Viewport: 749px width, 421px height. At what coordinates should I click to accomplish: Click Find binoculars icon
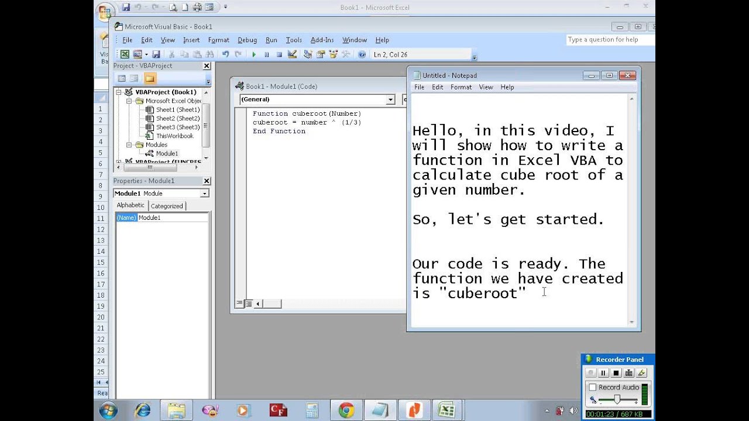point(209,54)
